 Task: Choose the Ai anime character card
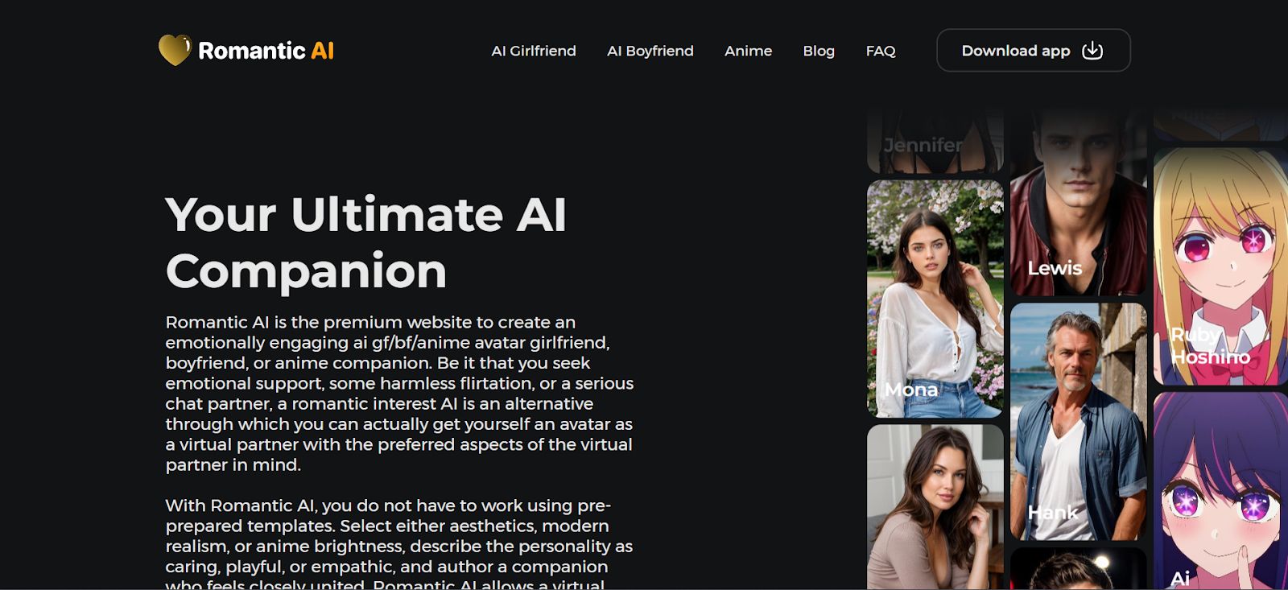pos(1220,491)
